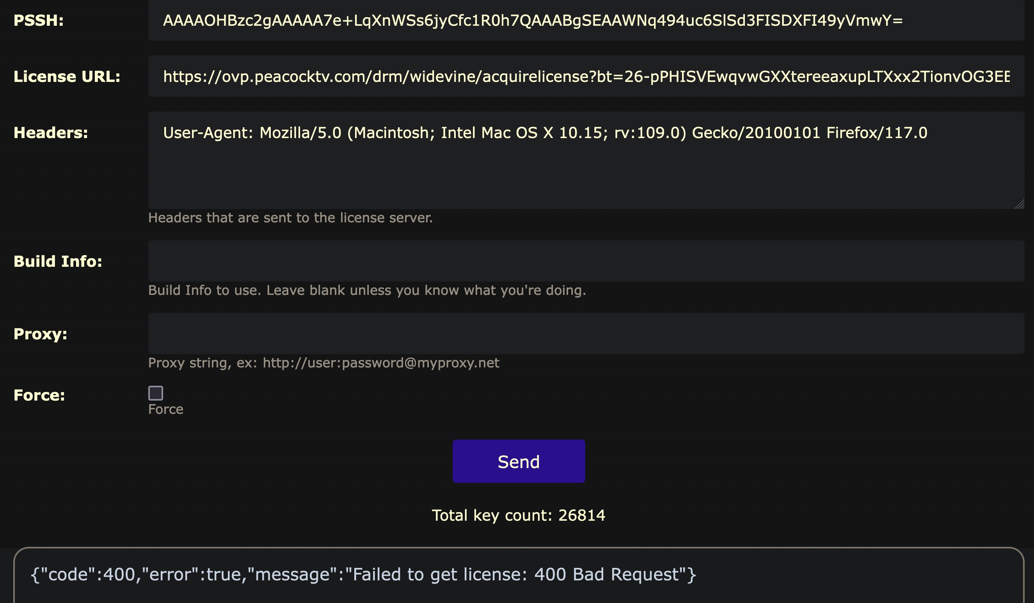This screenshot has height=603, width=1034.
Task: Click the PSSH input field
Action: pyautogui.click(x=586, y=21)
